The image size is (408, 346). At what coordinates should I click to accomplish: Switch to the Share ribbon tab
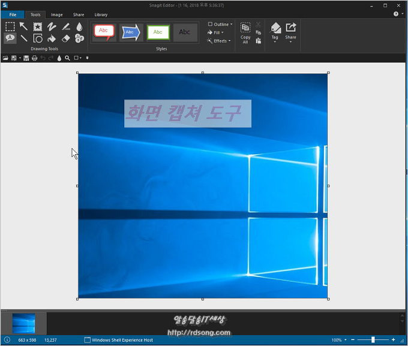coord(79,14)
